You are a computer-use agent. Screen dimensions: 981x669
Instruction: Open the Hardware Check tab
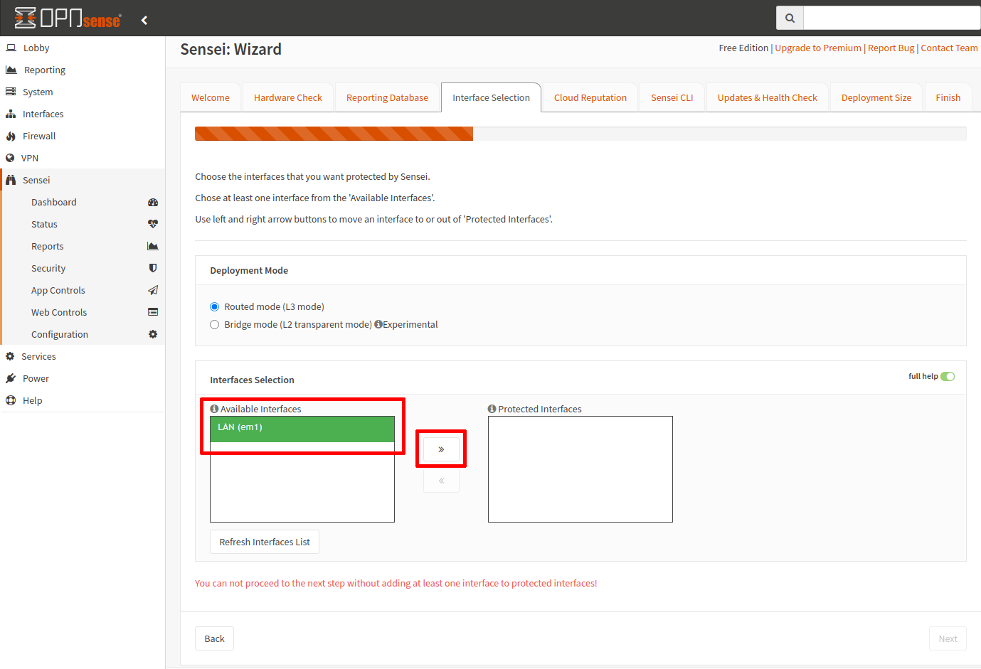pos(287,98)
